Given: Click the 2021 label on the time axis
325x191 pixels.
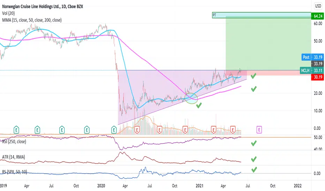Looking at the screenshot, I should click(x=199, y=186).
